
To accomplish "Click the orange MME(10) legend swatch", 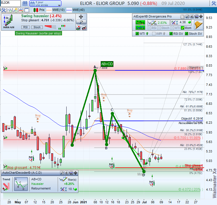I will coord(49,10).
